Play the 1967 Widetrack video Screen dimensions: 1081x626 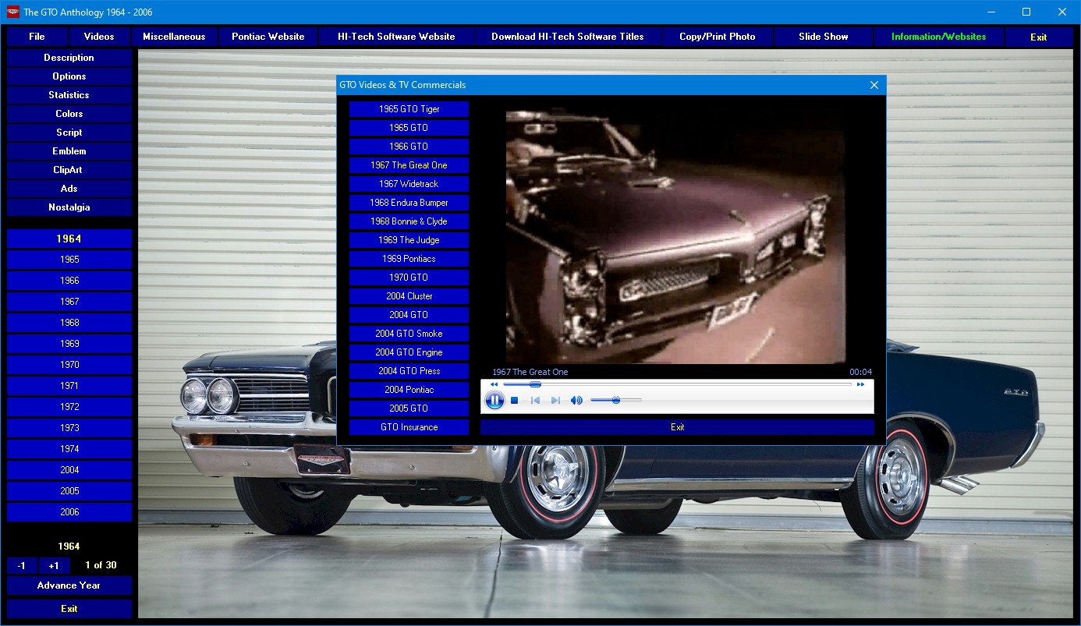click(409, 184)
